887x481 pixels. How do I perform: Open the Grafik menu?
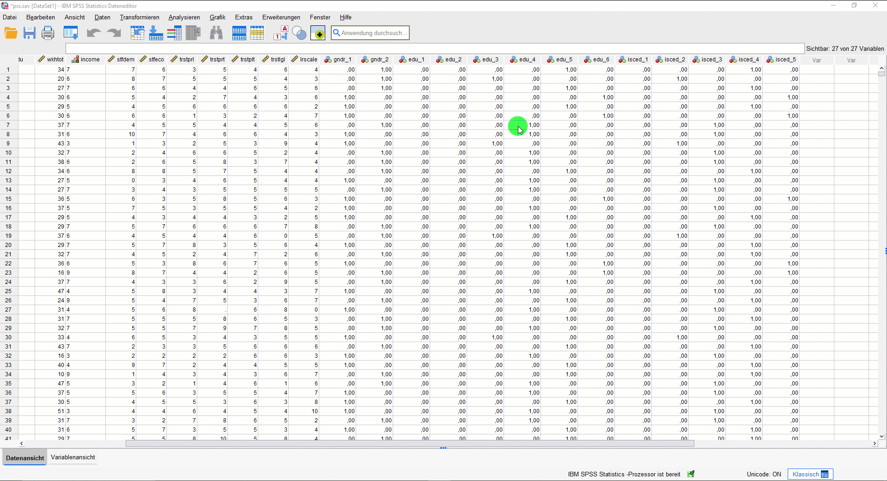[218, 17]
